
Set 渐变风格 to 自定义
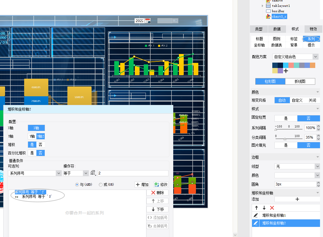tap(297, 100)
